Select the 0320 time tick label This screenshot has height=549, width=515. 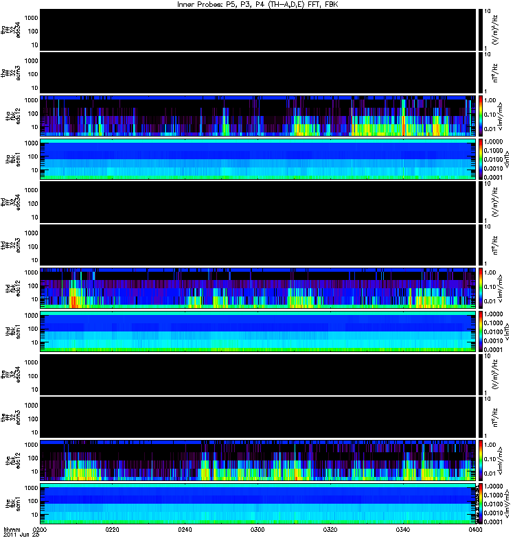point(330,529)
